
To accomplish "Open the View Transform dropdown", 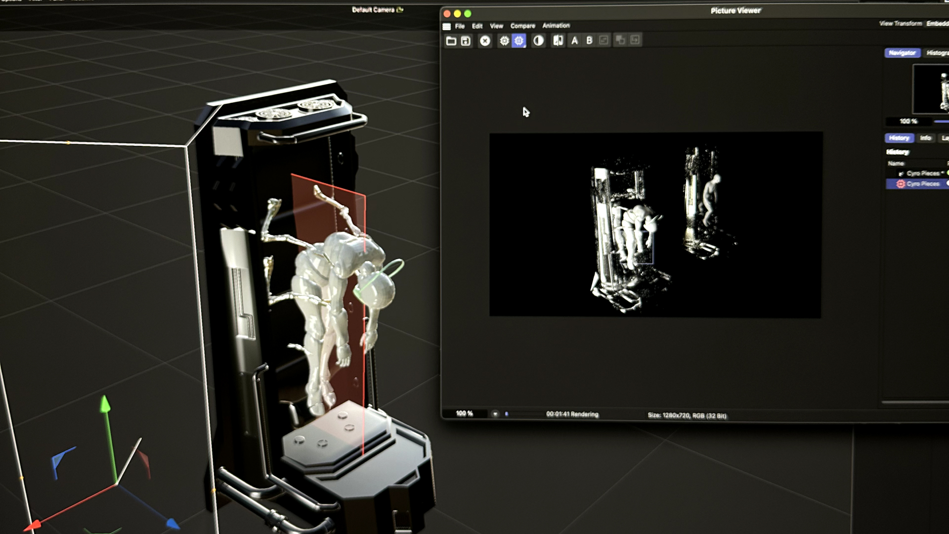I will (x=937, y=23).
